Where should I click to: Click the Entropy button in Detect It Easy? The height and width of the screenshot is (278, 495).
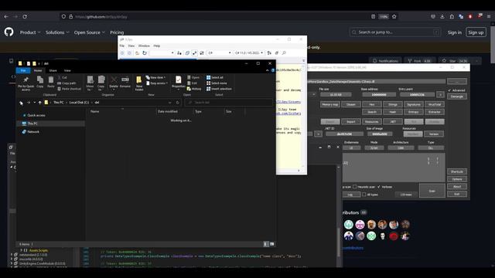(414, 112)
